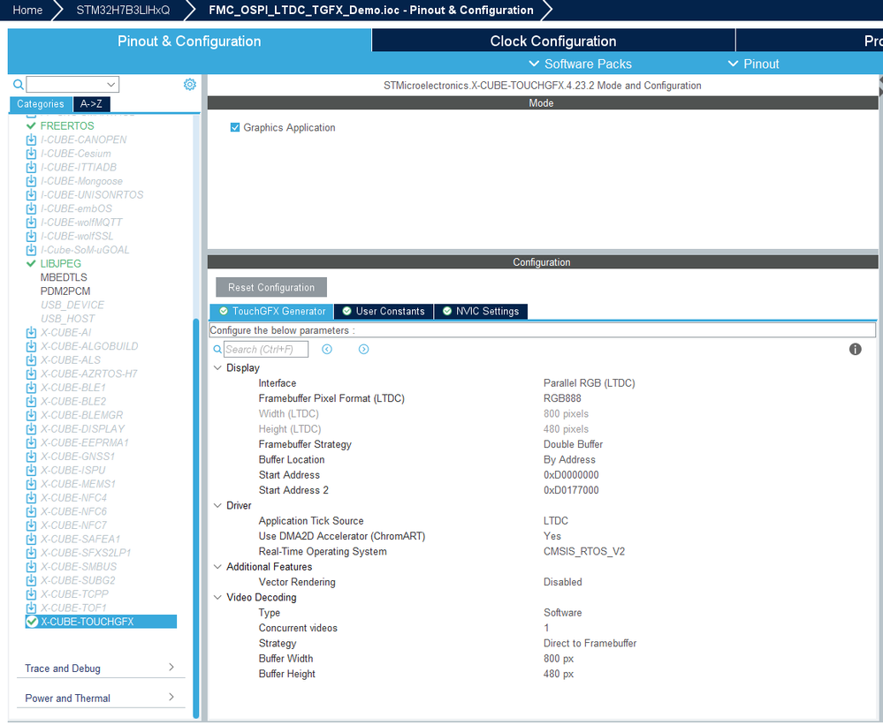883x725 pixels.
Task: Click the Double Buffer strategy value
Action: pyautogui.click(x=573, y=444)
